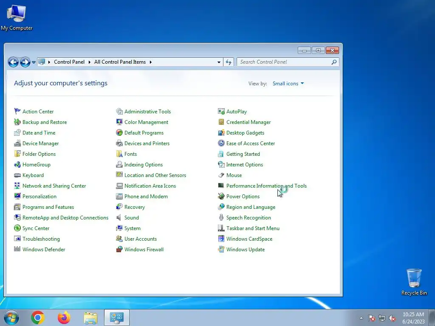Launch Firefox from the taskbar
The height and width of the screenshot is (326, 435).
64,318
